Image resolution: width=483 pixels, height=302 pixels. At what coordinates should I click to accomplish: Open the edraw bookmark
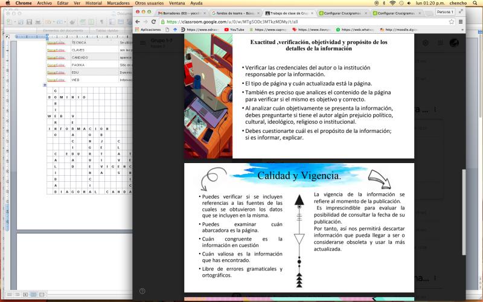[x=199, y=30]
